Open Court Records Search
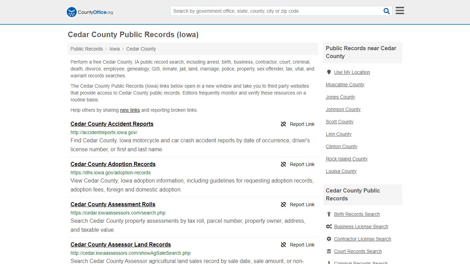The width and height of the screenshot is (470, 264). pyautogui.click(x=358, y=251)
